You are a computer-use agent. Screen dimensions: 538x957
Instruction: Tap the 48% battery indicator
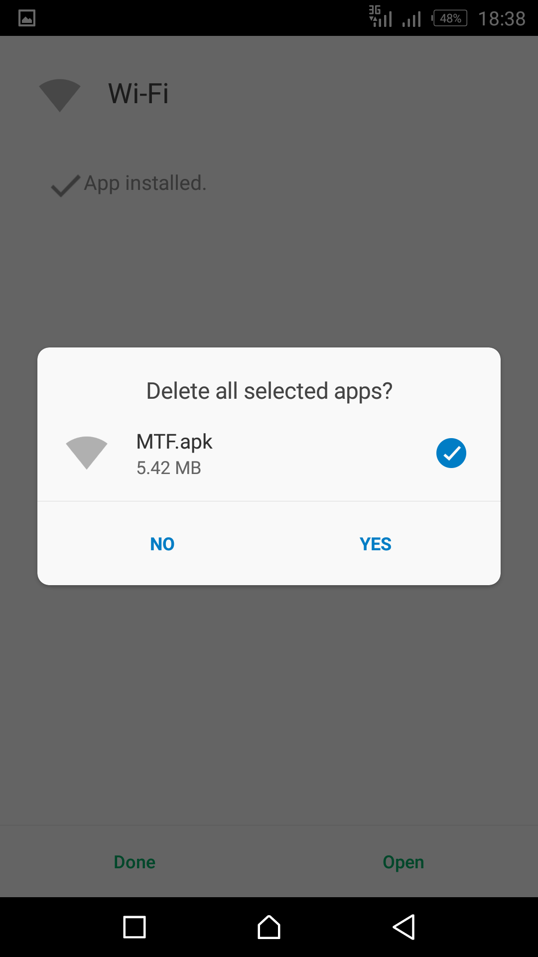point(450,18)
